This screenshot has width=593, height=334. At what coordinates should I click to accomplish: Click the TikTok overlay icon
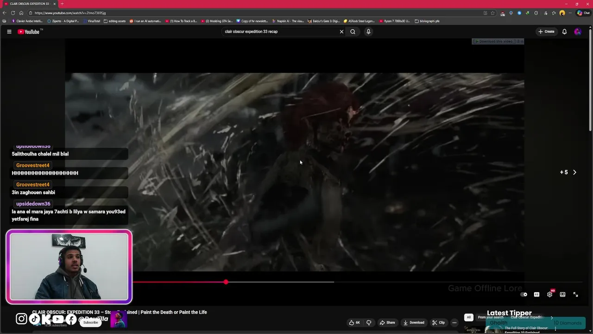[x=35, y=319]
